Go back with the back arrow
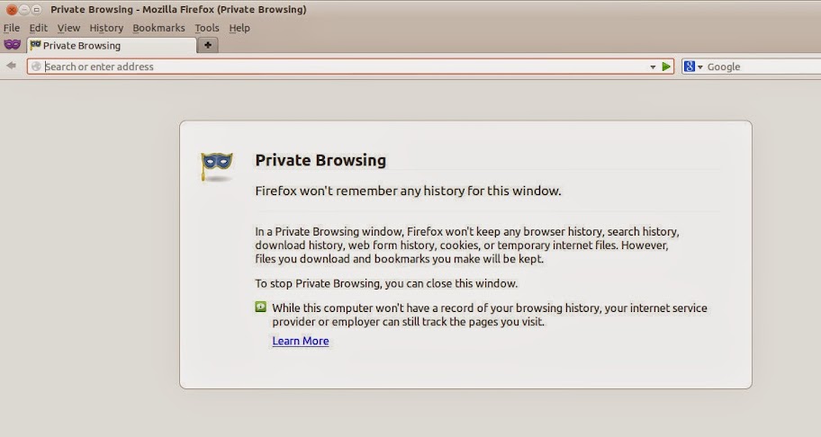Viewport: 821px width, 437px height. [11, 66]
